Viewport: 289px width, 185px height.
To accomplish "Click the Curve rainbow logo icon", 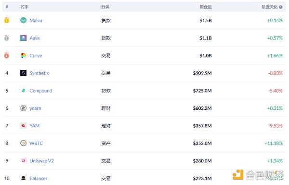I will (x=24, y=55).
